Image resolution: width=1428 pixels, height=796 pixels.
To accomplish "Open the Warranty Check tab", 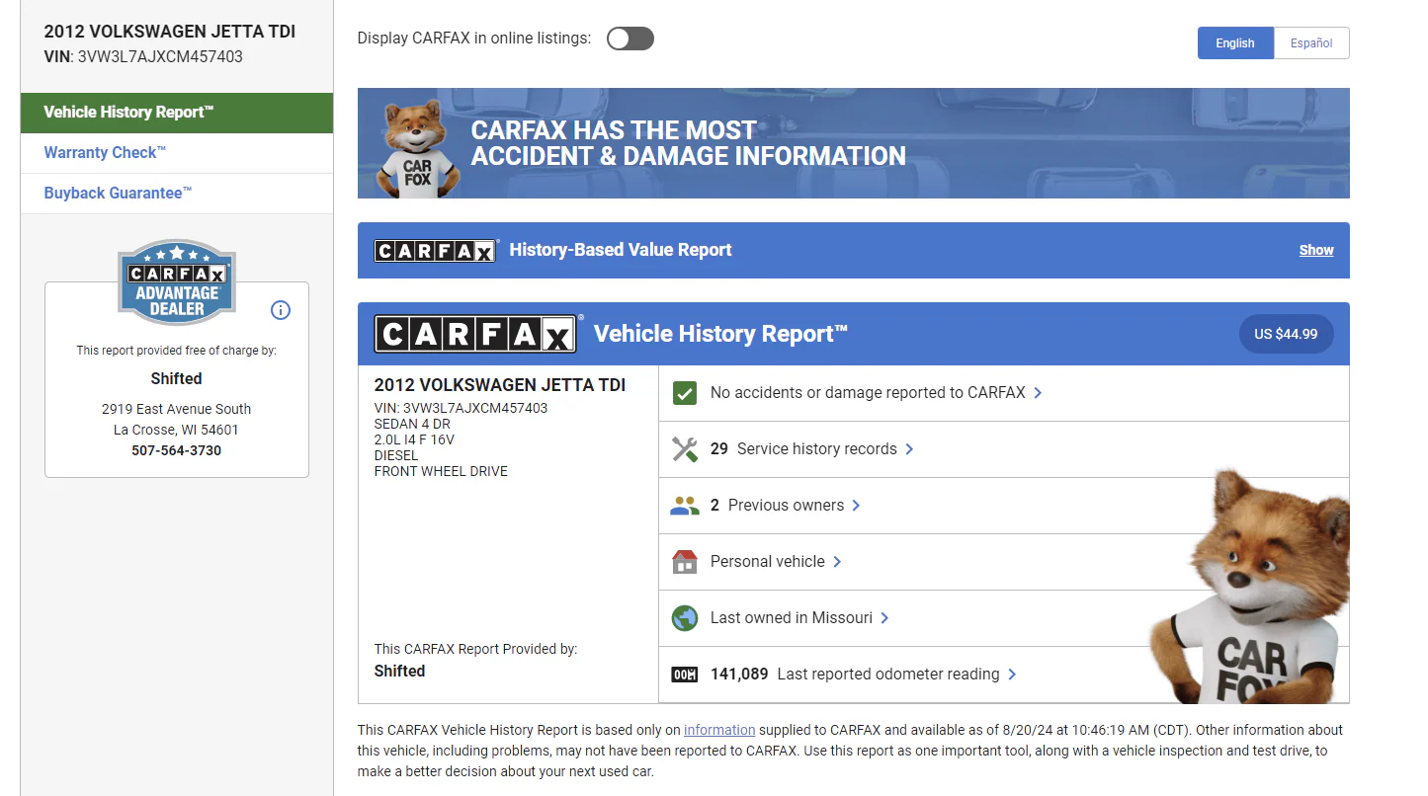I will tap(177, 153).
